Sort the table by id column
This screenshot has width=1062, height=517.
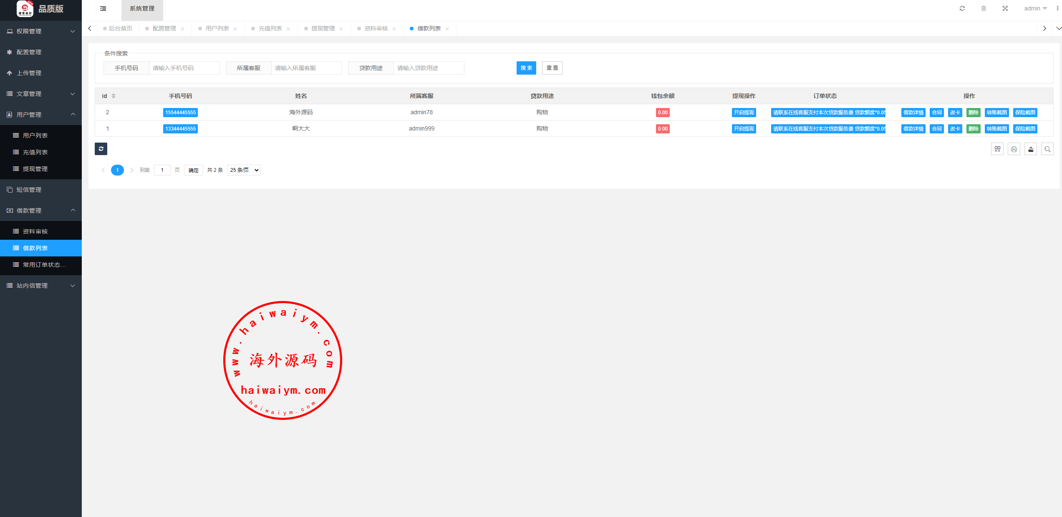click(114, 96)
